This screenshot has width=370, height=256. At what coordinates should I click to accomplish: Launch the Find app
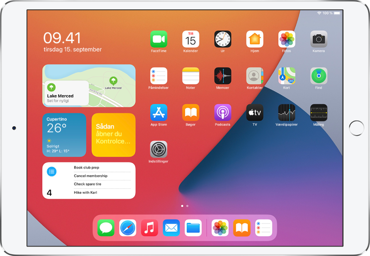319,76
